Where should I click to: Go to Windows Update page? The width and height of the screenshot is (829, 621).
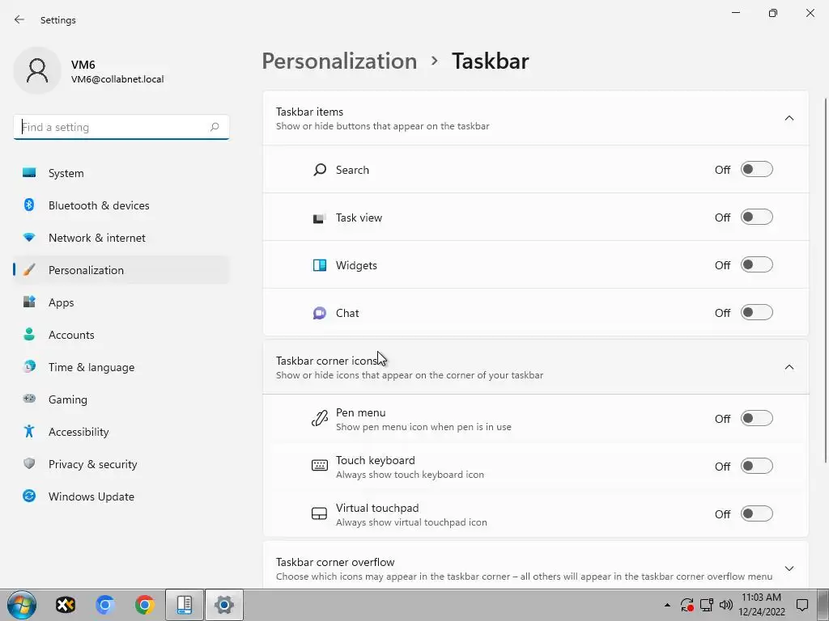(121, 496)
